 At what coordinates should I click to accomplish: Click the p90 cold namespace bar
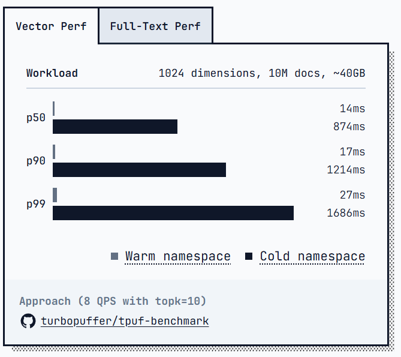pyautogui.click(x=140, y=170)
